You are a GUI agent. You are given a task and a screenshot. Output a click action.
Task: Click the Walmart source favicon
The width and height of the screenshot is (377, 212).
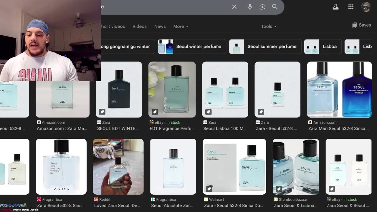coord(206,199)
